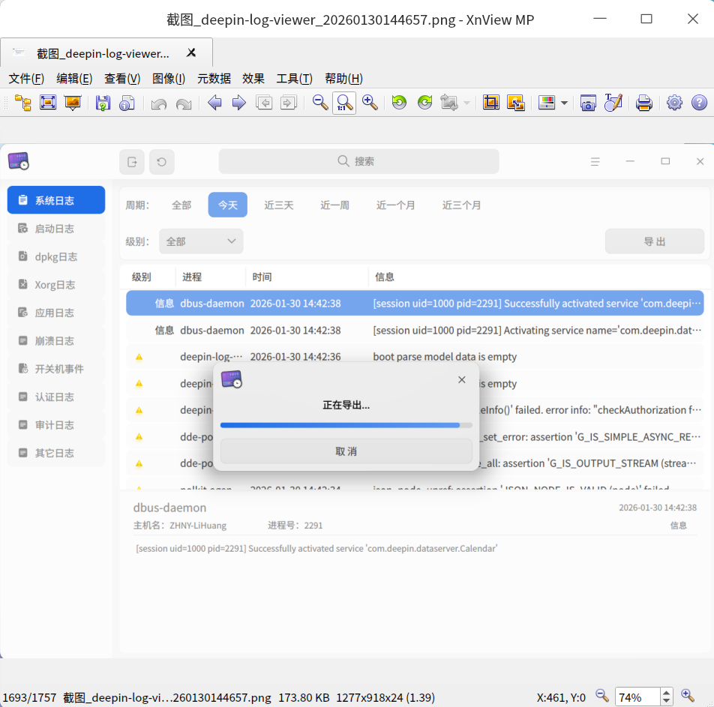714x707 pixels.
Task: Click status bar zoom out magnifier
Action: point(602,696)
